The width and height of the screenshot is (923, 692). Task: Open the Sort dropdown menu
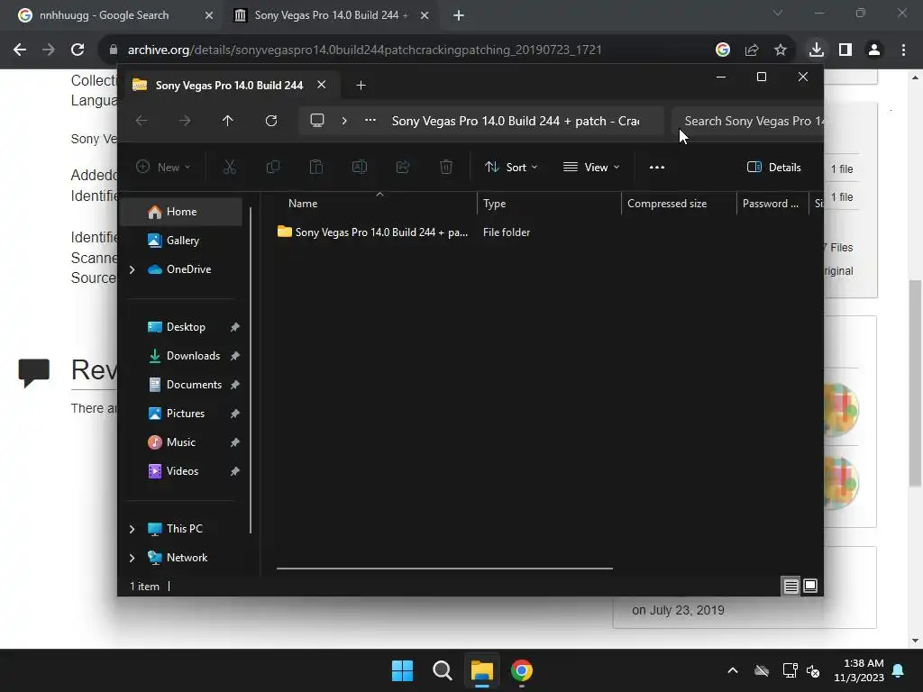(511, 168)
